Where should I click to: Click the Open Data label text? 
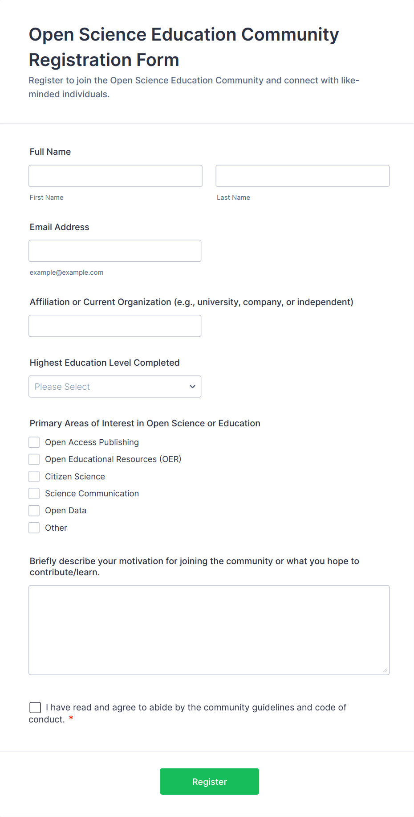pos(66,511)
